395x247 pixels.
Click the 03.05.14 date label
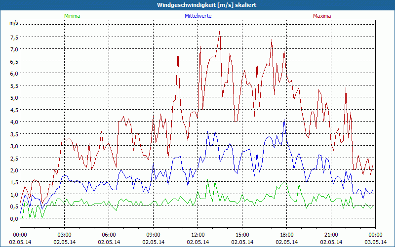[375, 242]
